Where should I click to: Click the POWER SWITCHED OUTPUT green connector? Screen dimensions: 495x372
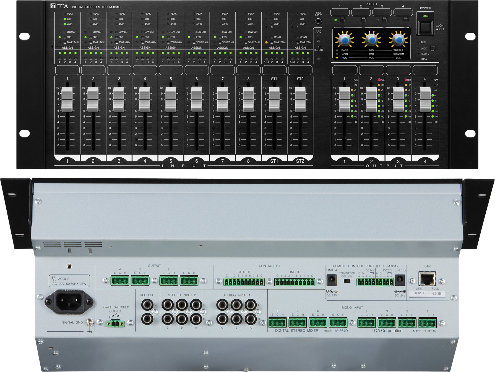point(115,323)
